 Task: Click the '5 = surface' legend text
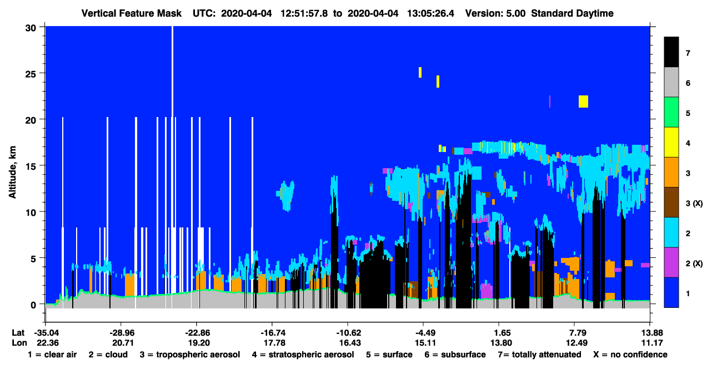(x=389, y=354)
